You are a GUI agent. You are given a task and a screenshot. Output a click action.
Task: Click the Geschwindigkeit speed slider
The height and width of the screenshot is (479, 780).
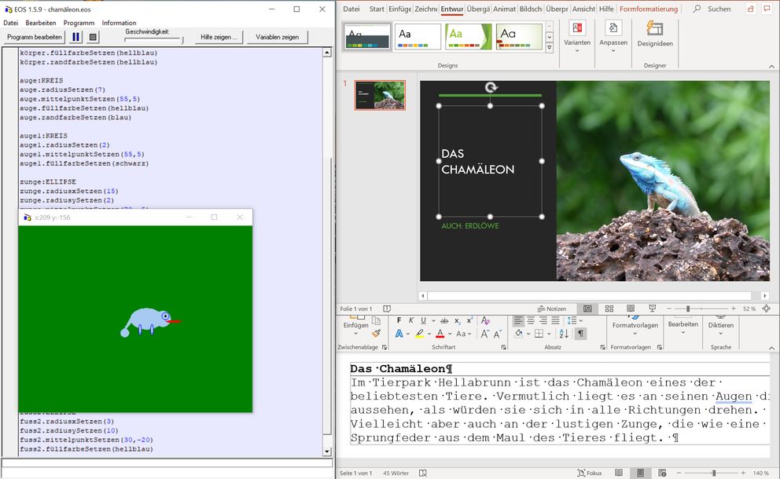tap(153, 38)
